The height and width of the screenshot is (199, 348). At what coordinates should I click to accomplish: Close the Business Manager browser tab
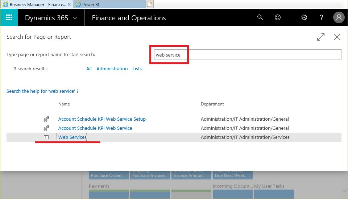(69, 4)
